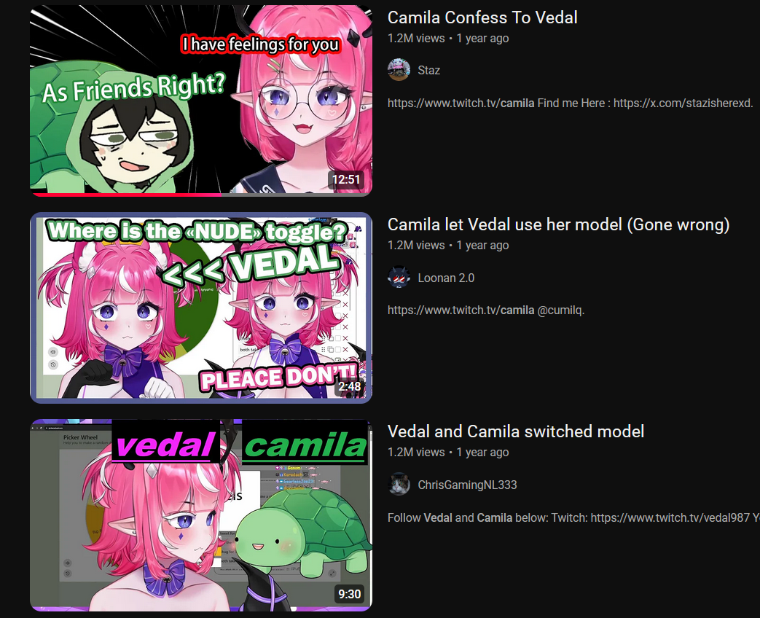Click the '1.2M views' text under first title
760x618 pixels.
416,39
